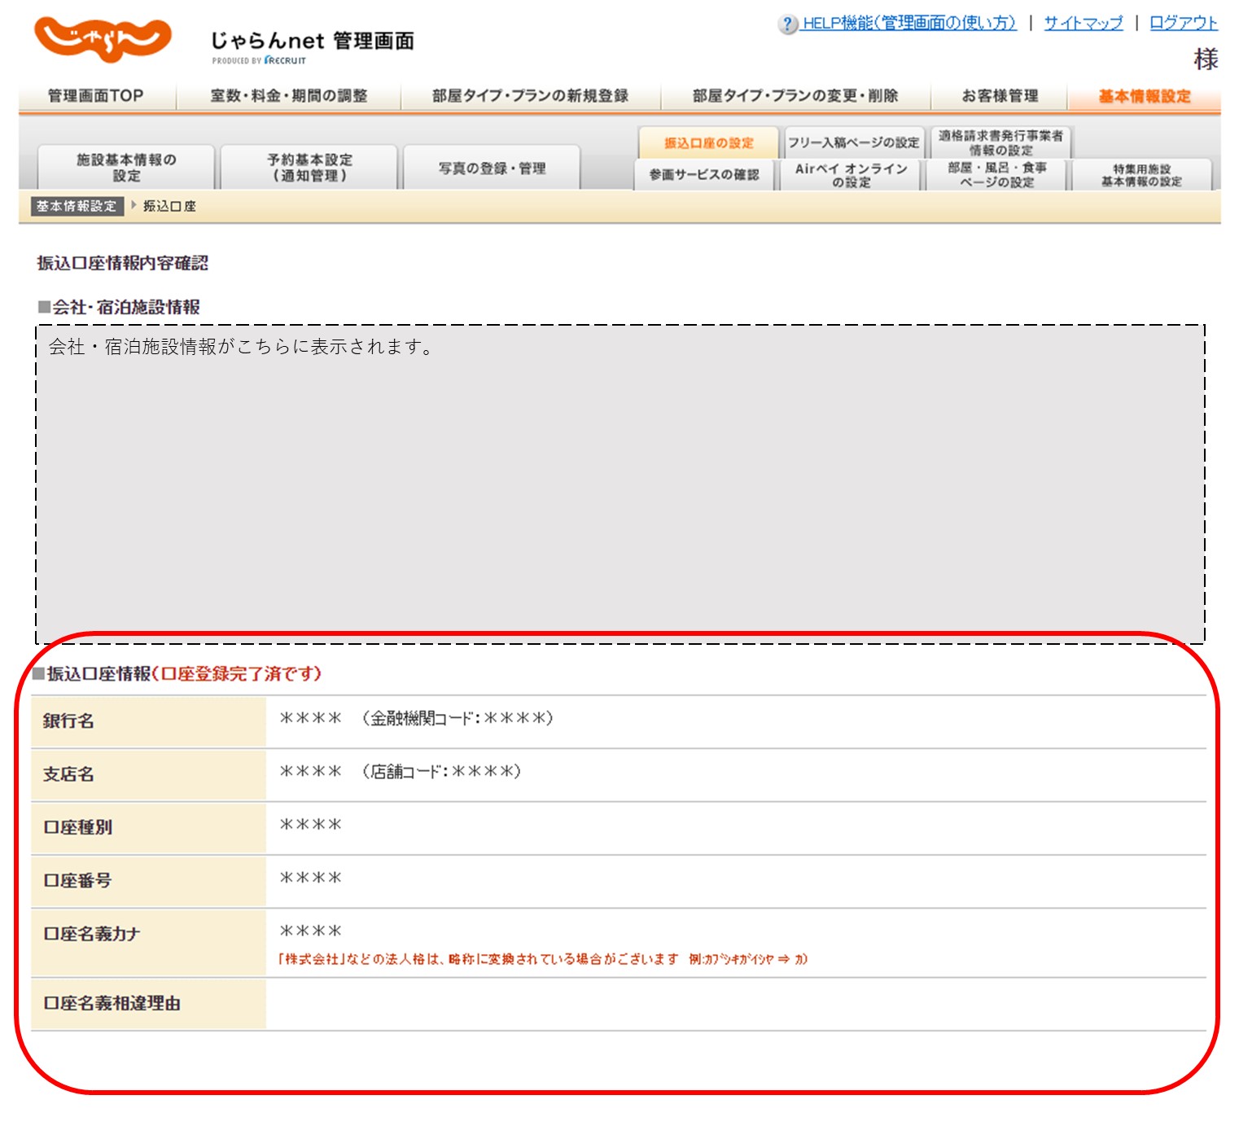The width and height of the screenshot is (1239, 1126).
Task: Click 基本情報設定 breadcrumb label
Action: point(77,207)
